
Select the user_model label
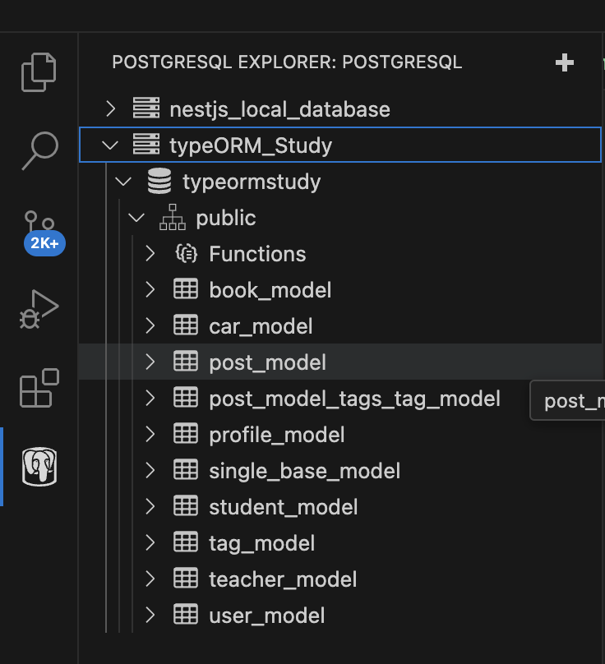267,616
